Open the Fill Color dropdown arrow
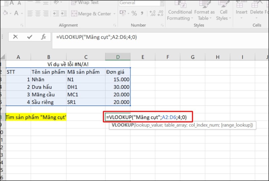This screenshot has width=269, height=181. click(x=10, y=13)
